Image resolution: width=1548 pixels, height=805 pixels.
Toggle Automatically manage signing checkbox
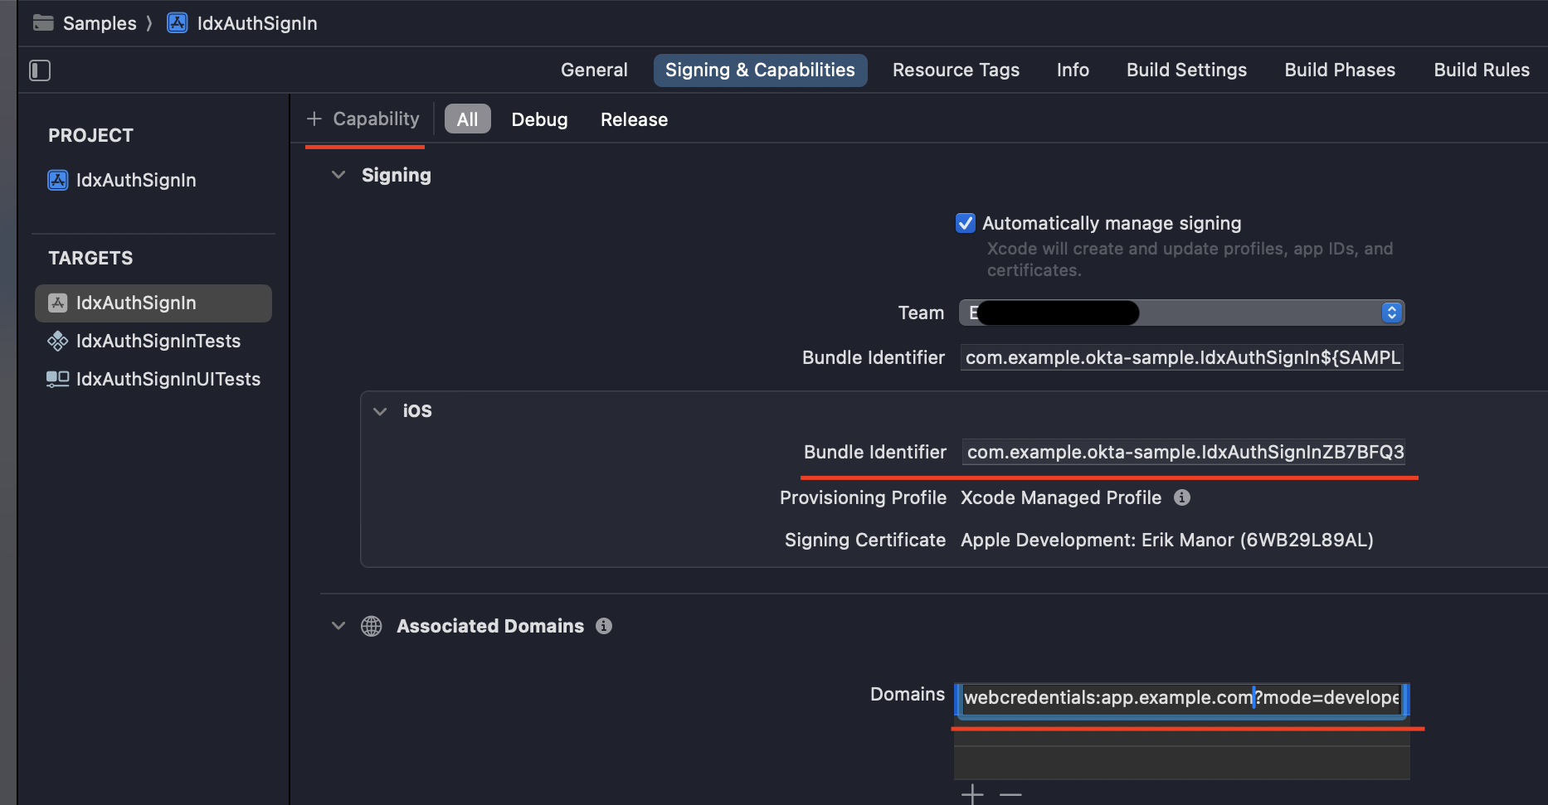(966, 223)
